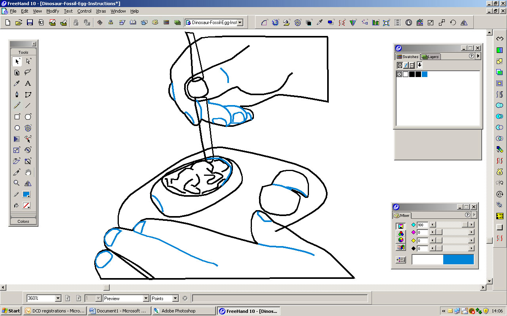
Task: Select the Chart tool in Xtra toolbar
Action: pos(375,23)
